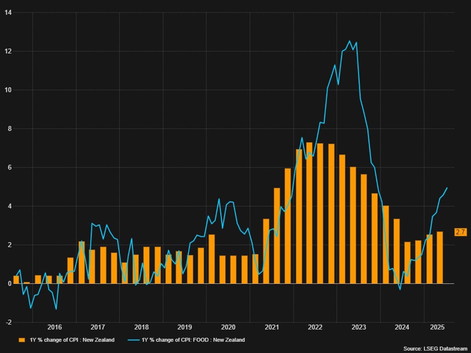Screen dimensions: 471x353
Task: Click the 10 tick label on the y-axis
Action: [x=8, y=90]
